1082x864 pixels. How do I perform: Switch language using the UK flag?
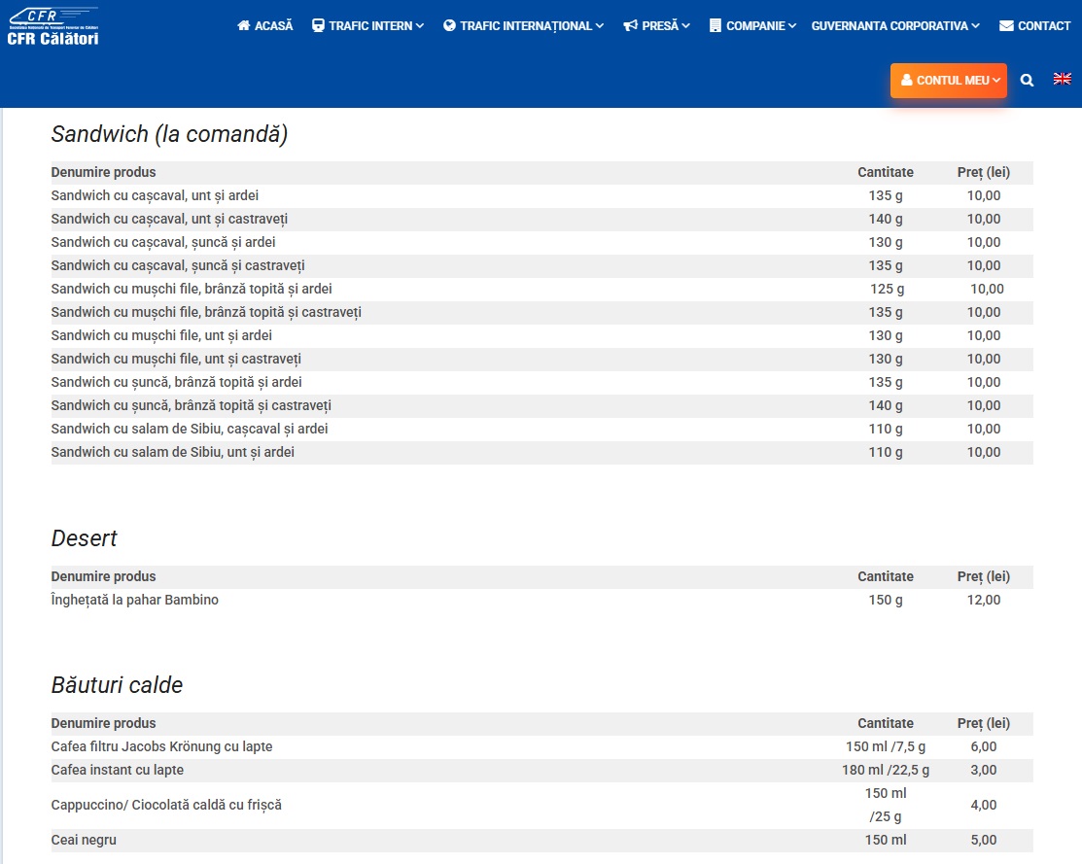click(x=1063, y=79)
